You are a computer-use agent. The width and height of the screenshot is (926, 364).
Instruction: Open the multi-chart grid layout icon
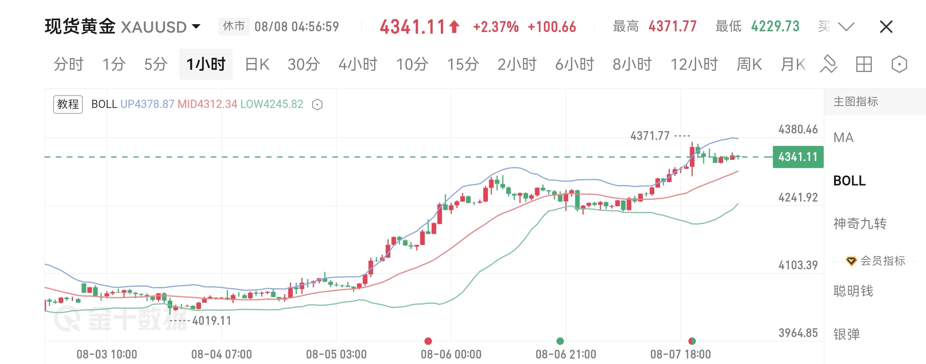[864, 64]
